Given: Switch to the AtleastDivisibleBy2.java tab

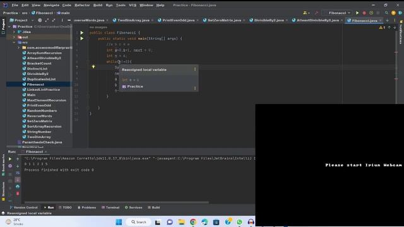Looking at the screenshot, I should pyautogui.click(x=318, y=20).
